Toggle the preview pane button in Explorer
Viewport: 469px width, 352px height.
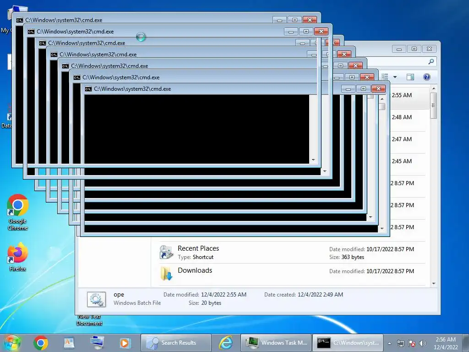[410, 77]
